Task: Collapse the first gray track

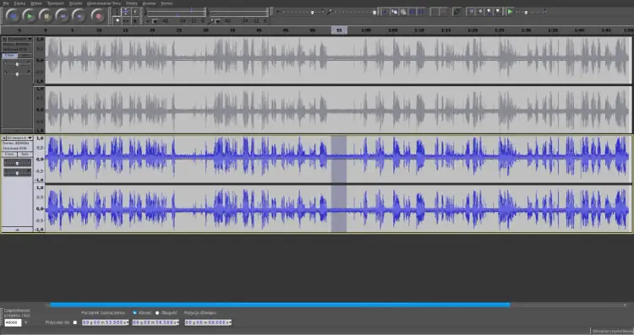Action: click(x=17, y=130)
